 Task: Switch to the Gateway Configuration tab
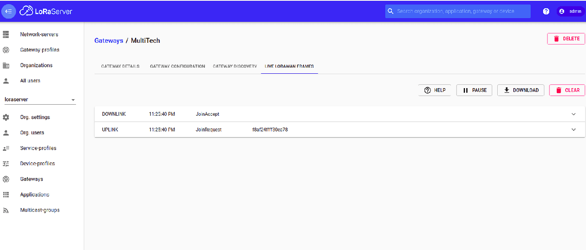tap(177, 67)
